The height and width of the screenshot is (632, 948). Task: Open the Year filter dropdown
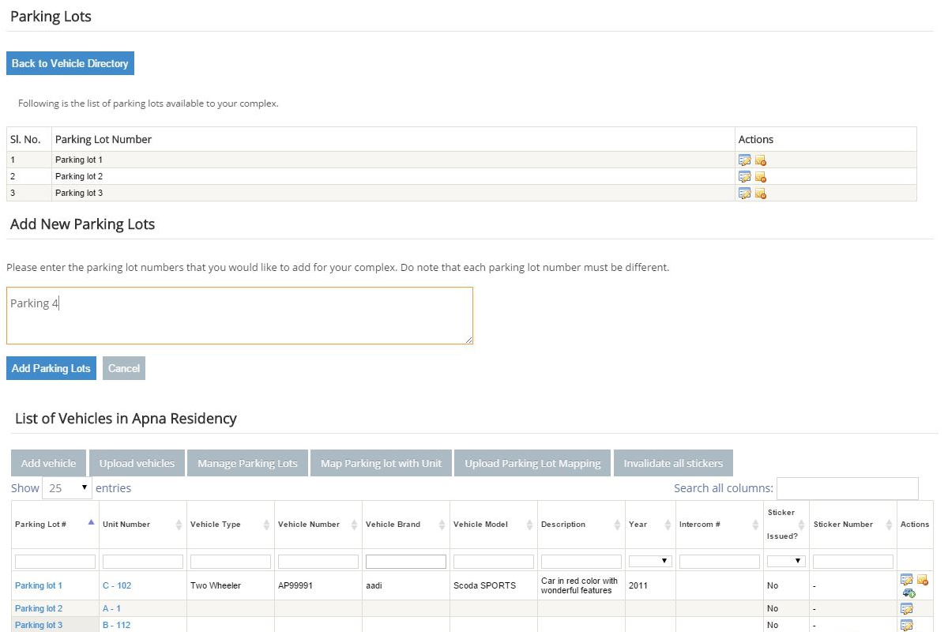[650, 561]
